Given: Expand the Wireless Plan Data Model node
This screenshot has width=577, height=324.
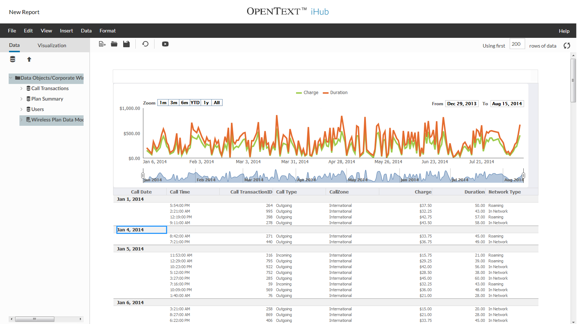Looking at the screenshot, I should point(22,120).
